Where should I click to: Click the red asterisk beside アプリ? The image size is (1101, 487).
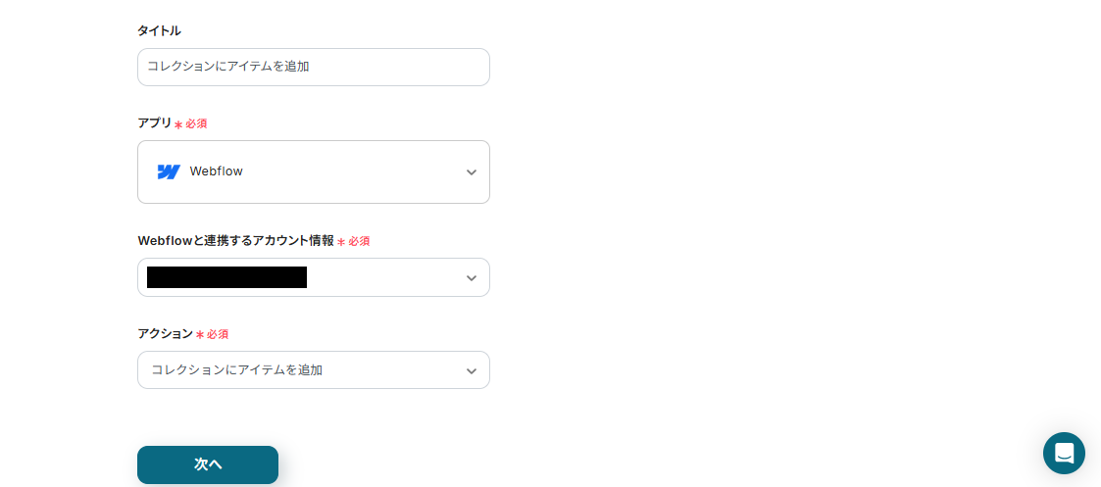[x=178, y=124]
